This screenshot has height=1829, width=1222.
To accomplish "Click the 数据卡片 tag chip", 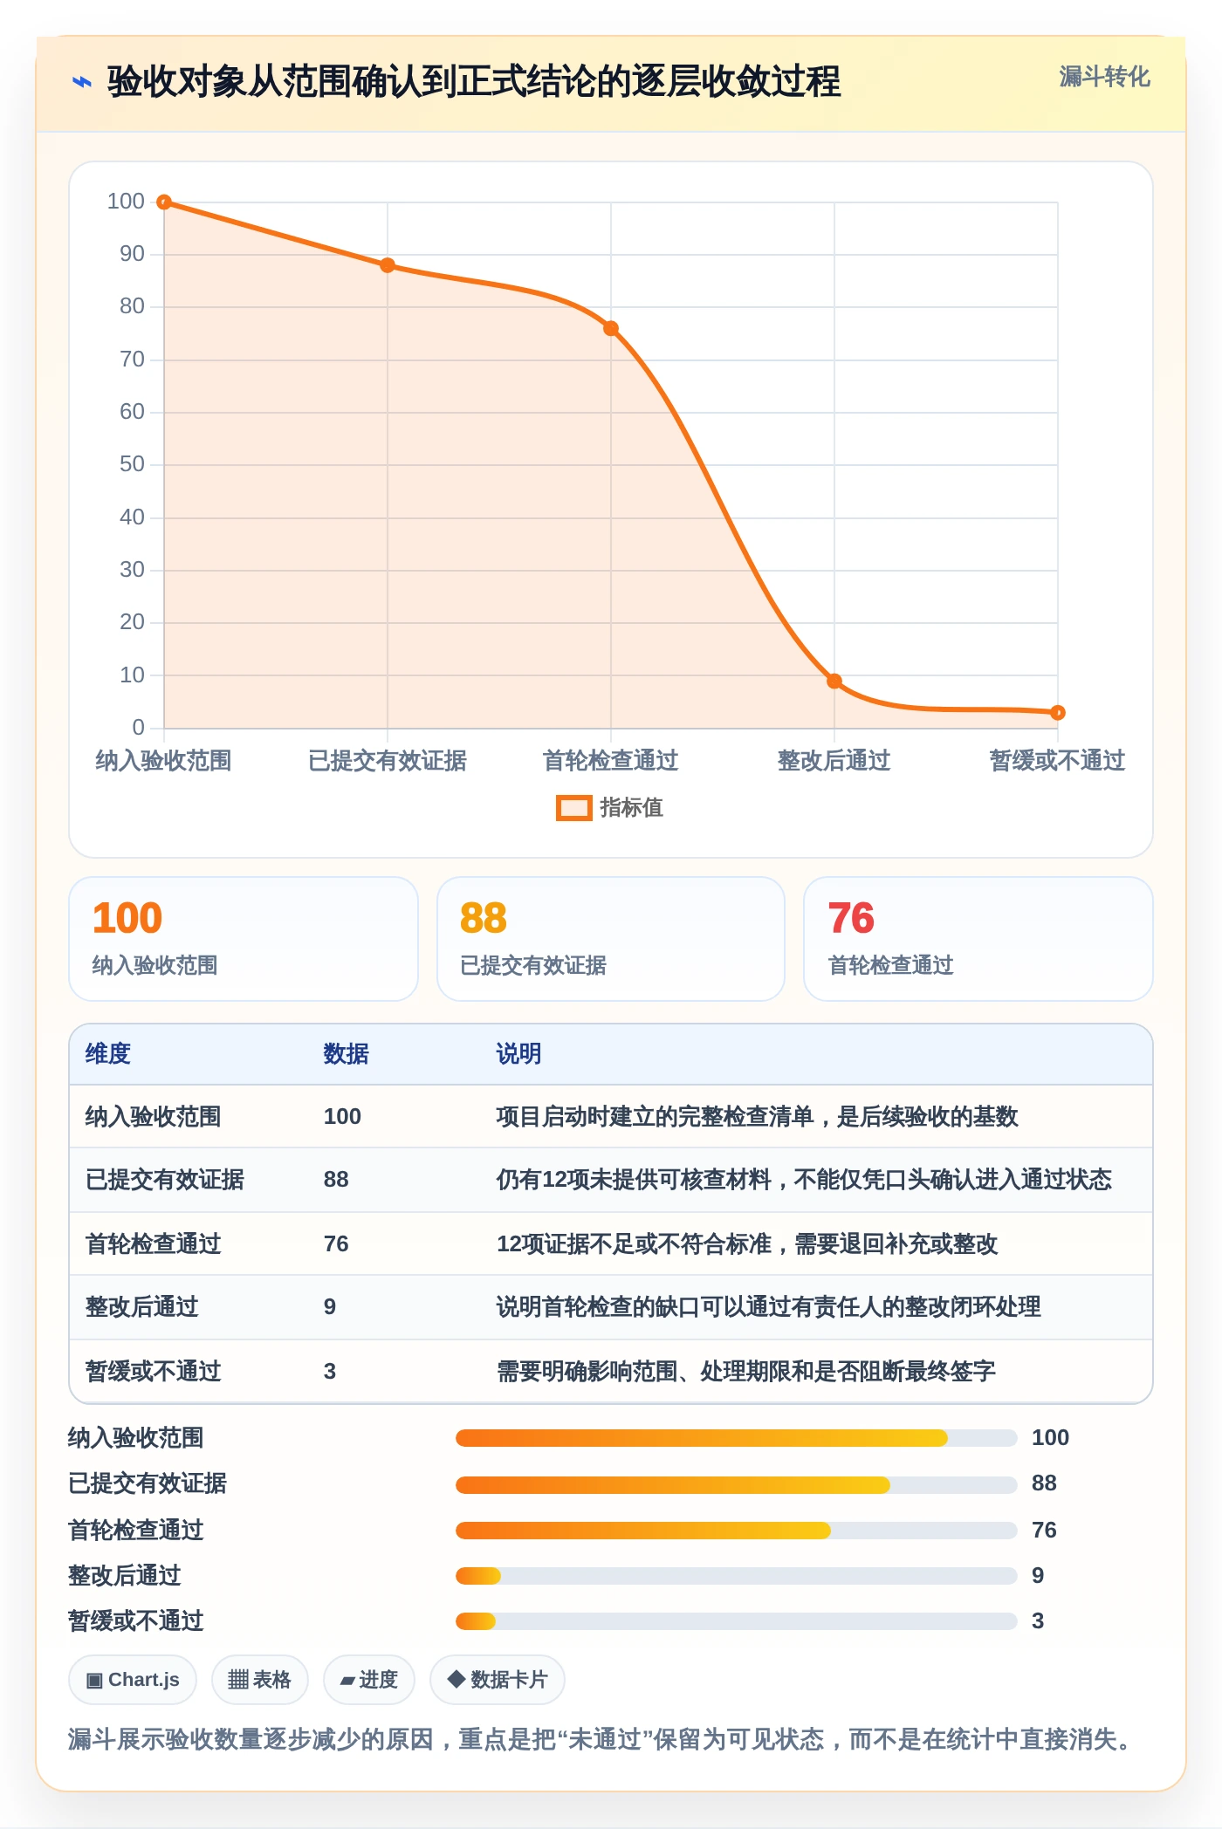I will (x=498, y=1680).
